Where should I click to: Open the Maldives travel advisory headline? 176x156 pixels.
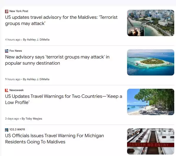(x=61, y=20)
